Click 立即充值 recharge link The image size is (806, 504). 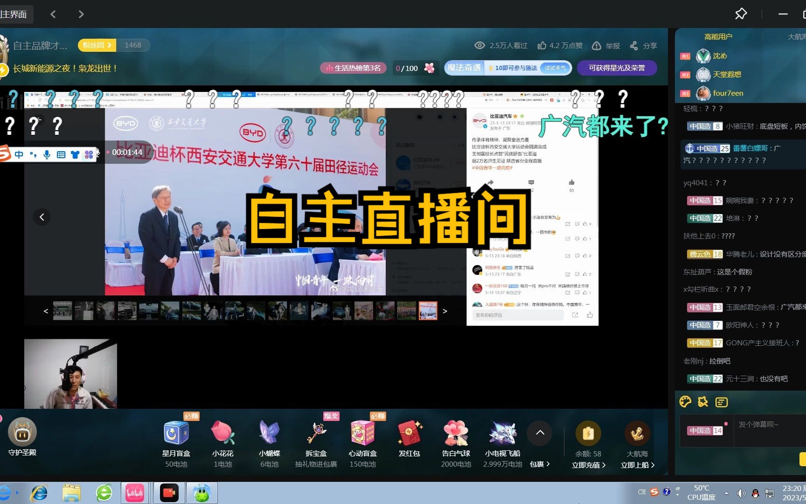[x=589, y=465]
